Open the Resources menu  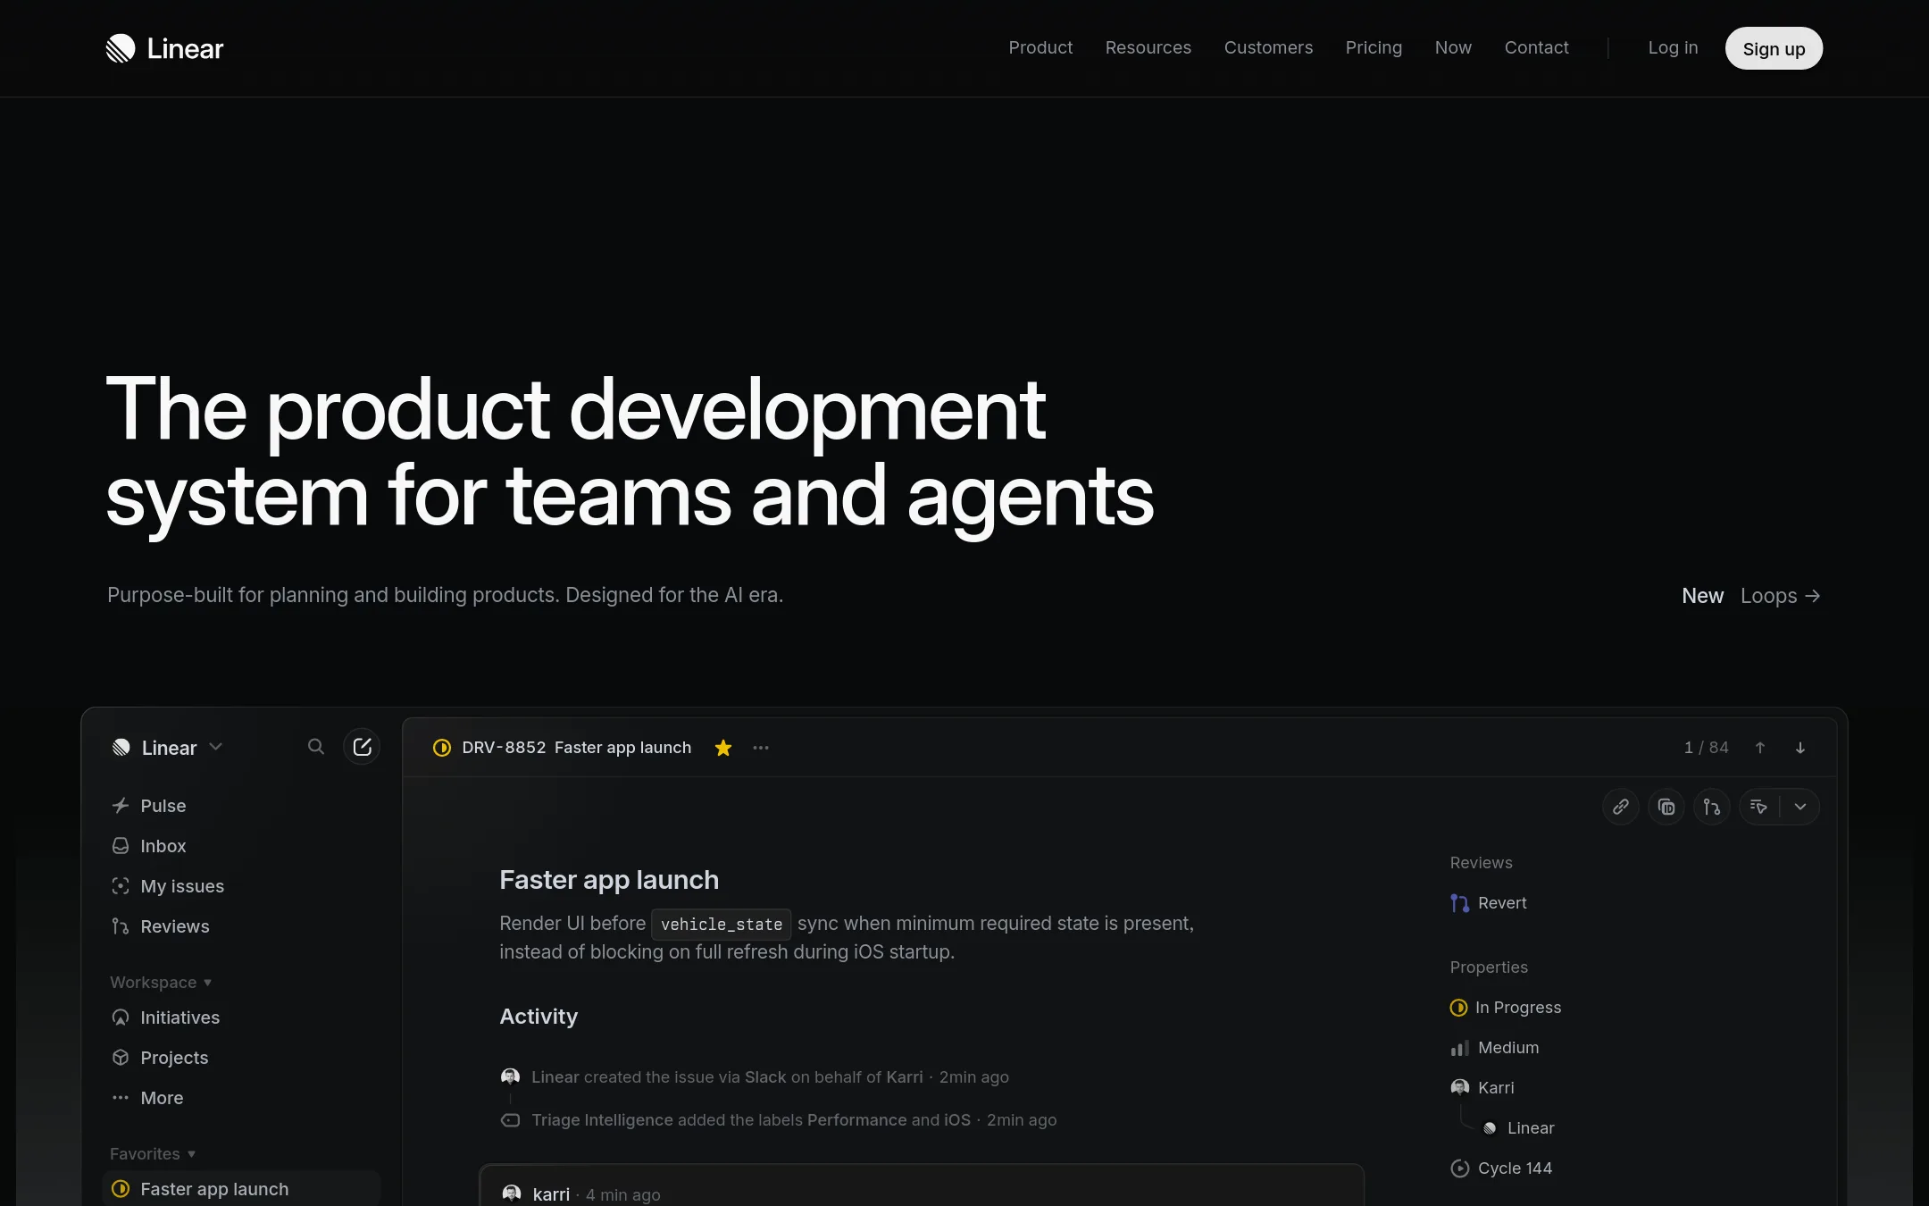(x=1148, y=47)
